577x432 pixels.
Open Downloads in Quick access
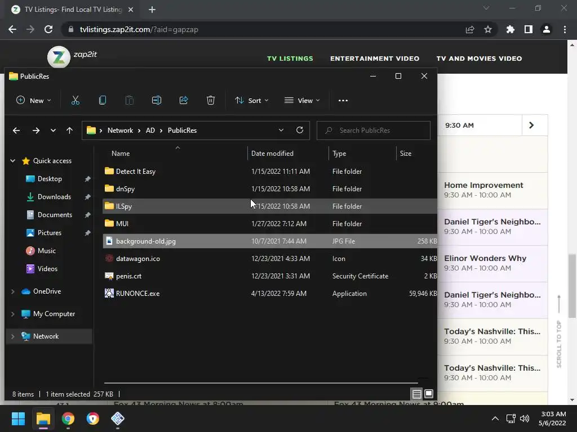tap(54, 197)
